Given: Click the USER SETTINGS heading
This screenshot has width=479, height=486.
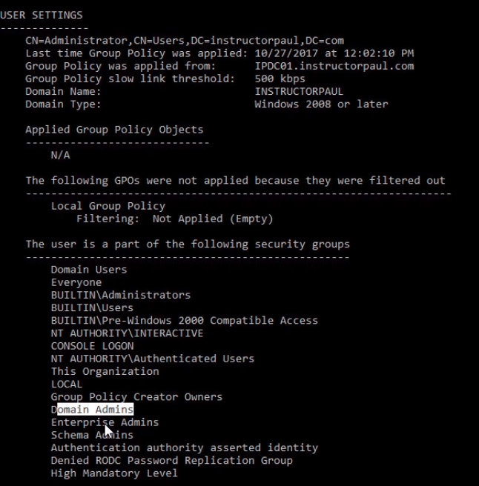Looking at the screenshot, I should pyautogui.click(x=42, y=15).
